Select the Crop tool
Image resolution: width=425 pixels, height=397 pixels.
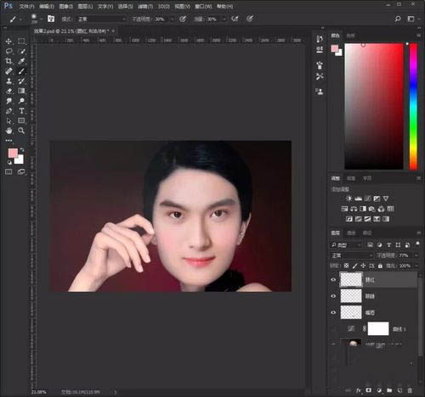coord(8,61)
